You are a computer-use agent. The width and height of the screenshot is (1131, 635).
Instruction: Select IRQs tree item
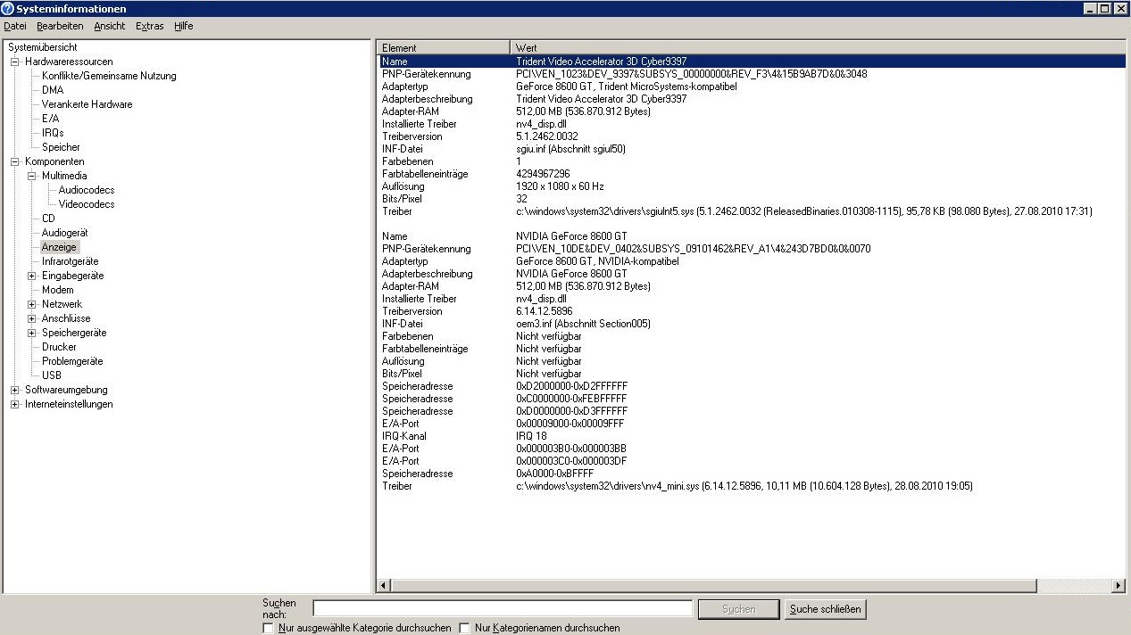(53, 133)
